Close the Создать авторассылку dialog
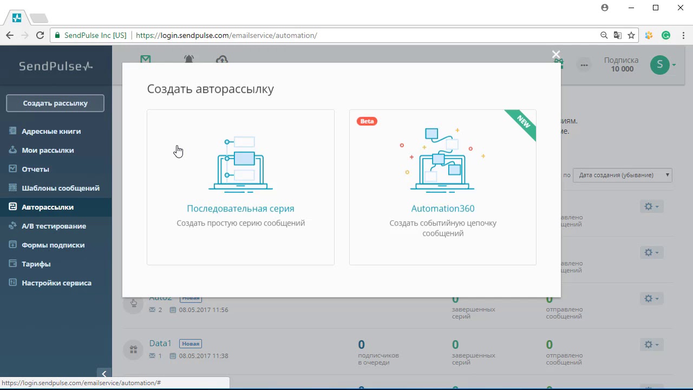 tap(555, 54)
